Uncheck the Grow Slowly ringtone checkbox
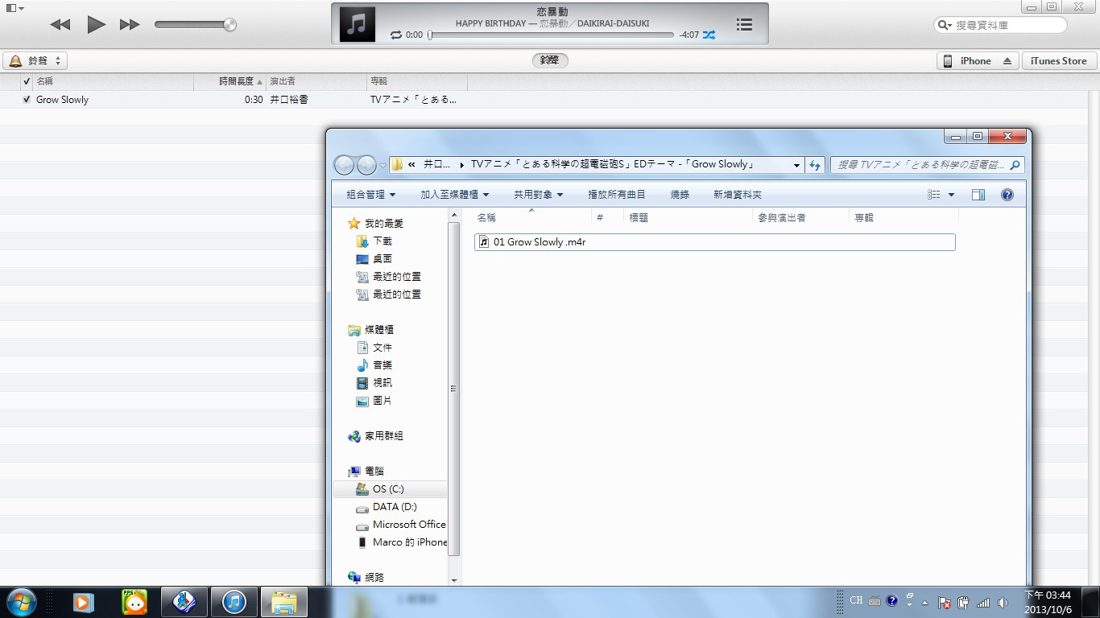 tap(27, 100)
